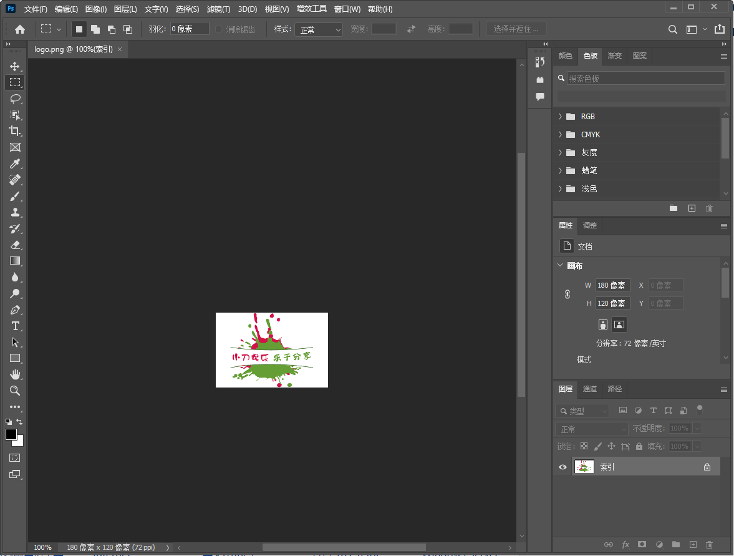734x556 pixels.
Task: Select the Move tool
Action: point(16,66)
